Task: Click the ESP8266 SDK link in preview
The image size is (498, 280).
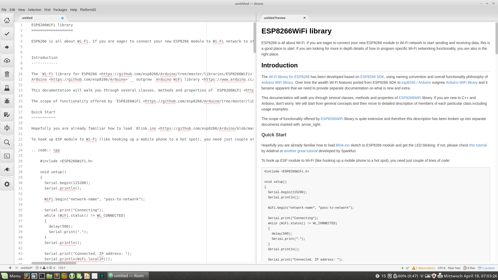Action: click(x=372, y=77)
